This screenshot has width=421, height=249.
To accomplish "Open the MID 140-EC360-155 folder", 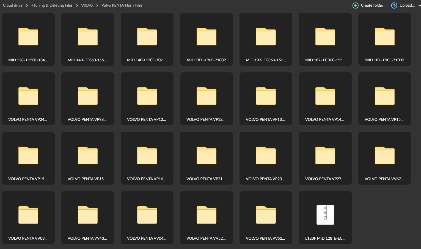I will pos(87,39).
